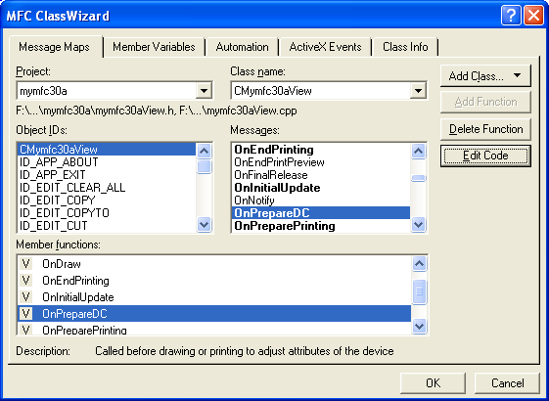Switch to the Class Info tab
549x401 pixels.
tap(405, 47)
